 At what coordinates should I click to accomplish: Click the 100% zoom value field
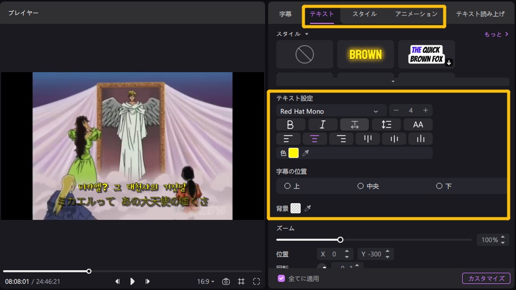[490, 240]
